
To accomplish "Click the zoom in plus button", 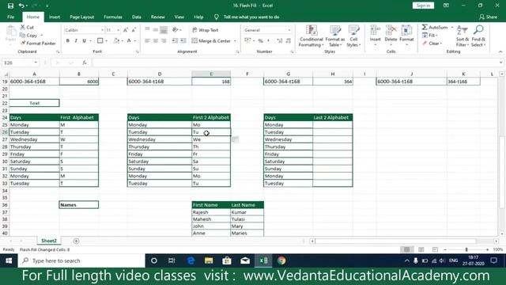I will [x=487, y=249].
